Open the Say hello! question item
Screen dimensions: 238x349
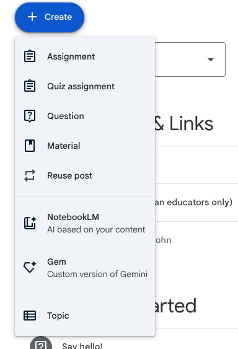pyautogui.click(x=82, y=346)
